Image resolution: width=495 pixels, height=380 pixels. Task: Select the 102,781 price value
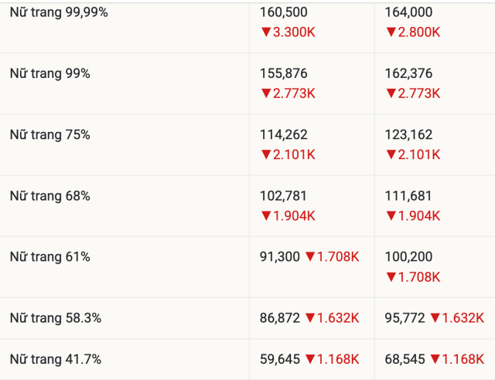point(283,195)
